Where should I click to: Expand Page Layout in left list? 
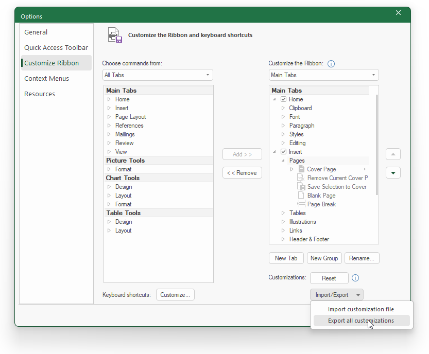click(109, 117)
